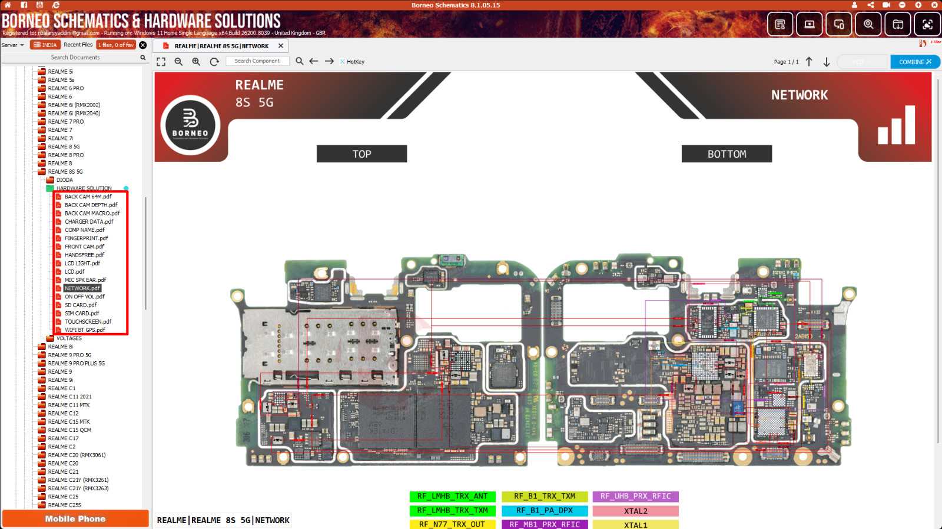This screenshot has width=942, height=529.
Task: Click the RF_LMHB_TRX_ANT green legend swatch
Action: pyautogui.click(x=452, y=497)
